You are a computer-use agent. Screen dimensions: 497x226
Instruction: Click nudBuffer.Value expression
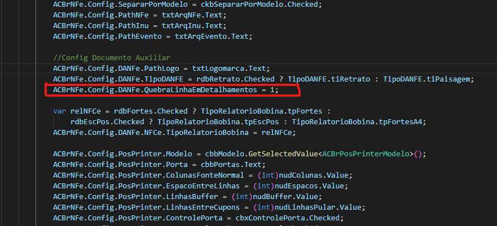coord(285,196)
